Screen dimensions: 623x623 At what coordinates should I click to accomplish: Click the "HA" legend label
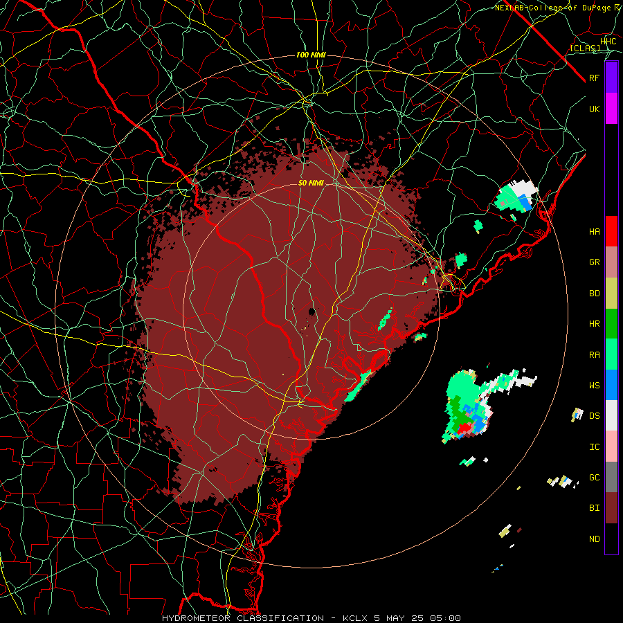coord(594,232)
